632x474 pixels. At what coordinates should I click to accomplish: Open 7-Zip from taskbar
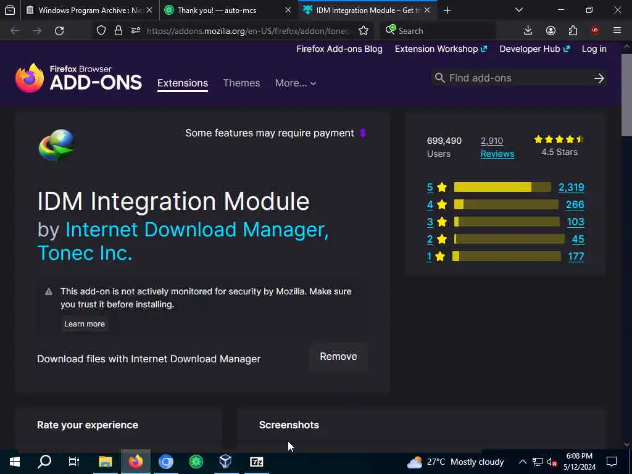tap(256, 462)
